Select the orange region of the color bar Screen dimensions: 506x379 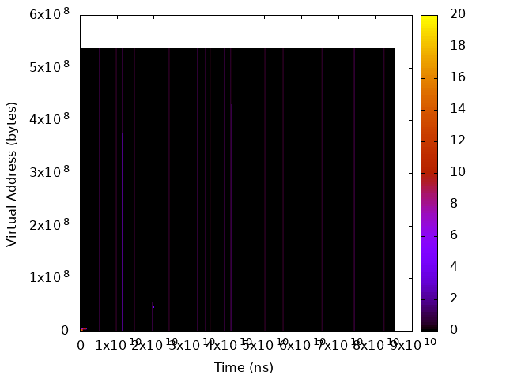[x=429, y=103]
